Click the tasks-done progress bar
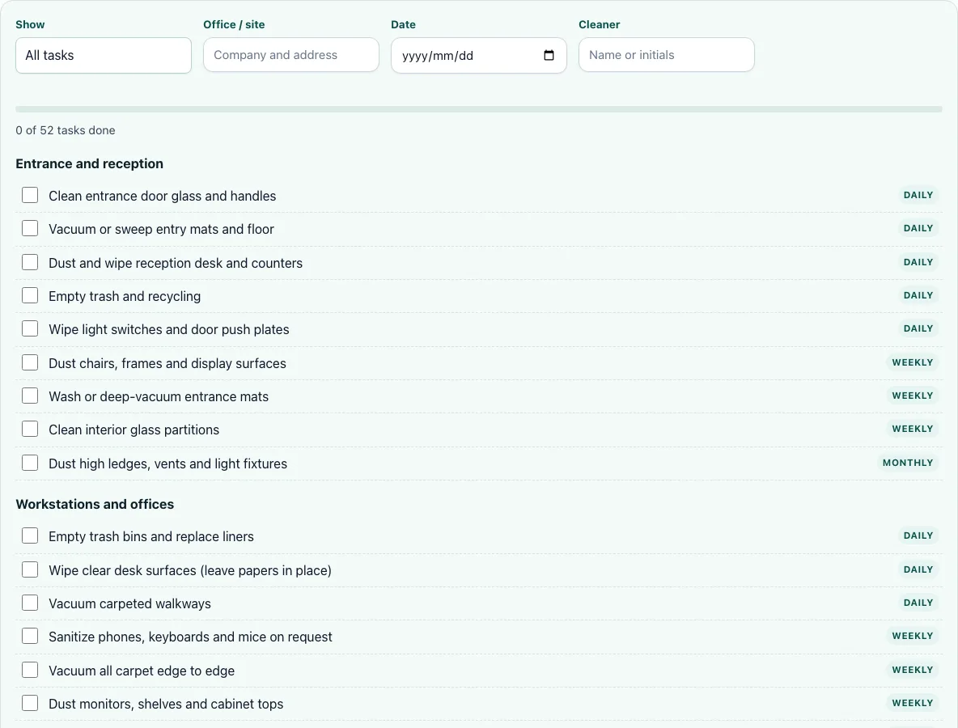This screenshot has width=958, height=728. tap(479, 109)
